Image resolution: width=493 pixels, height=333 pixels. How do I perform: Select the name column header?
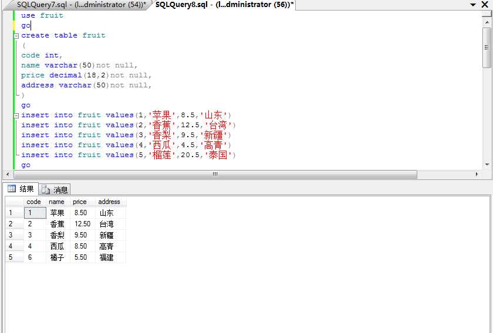point(58,202)
